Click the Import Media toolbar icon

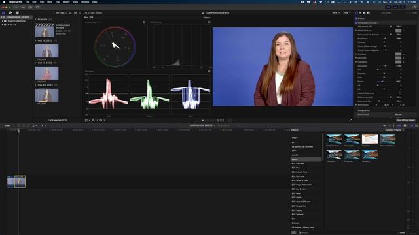16,7
